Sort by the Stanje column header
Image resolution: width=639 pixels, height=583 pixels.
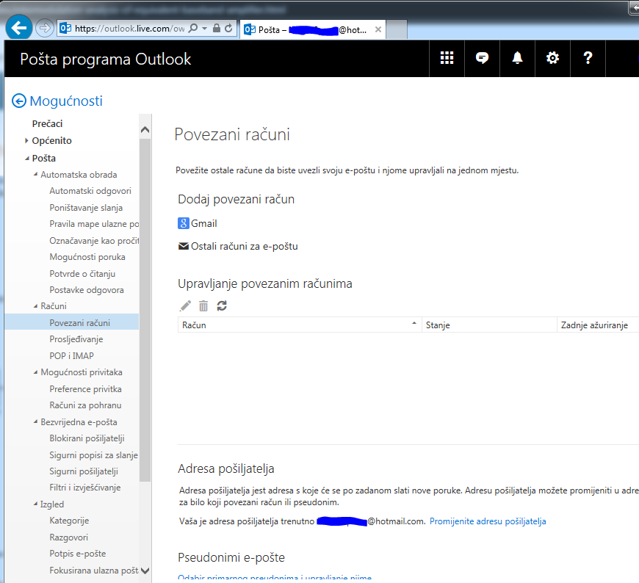pos(489,325)
